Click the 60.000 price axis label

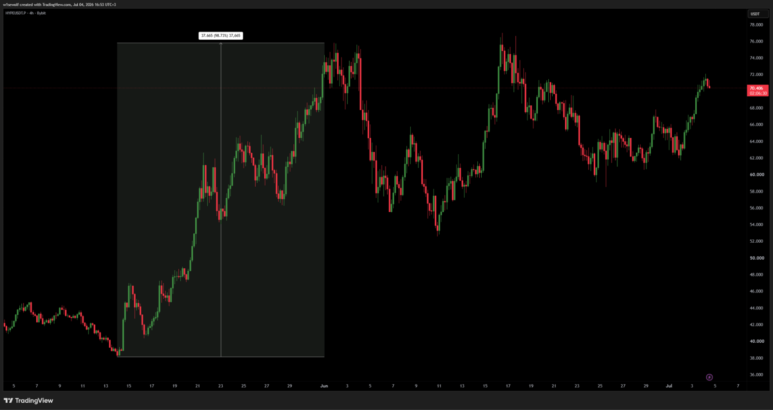[757, 175]
